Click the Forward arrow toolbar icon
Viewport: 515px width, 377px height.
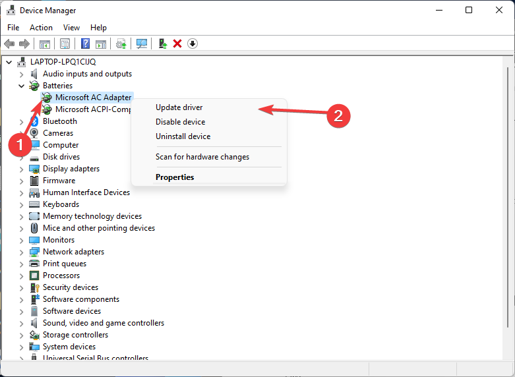[x=24, y=43]
